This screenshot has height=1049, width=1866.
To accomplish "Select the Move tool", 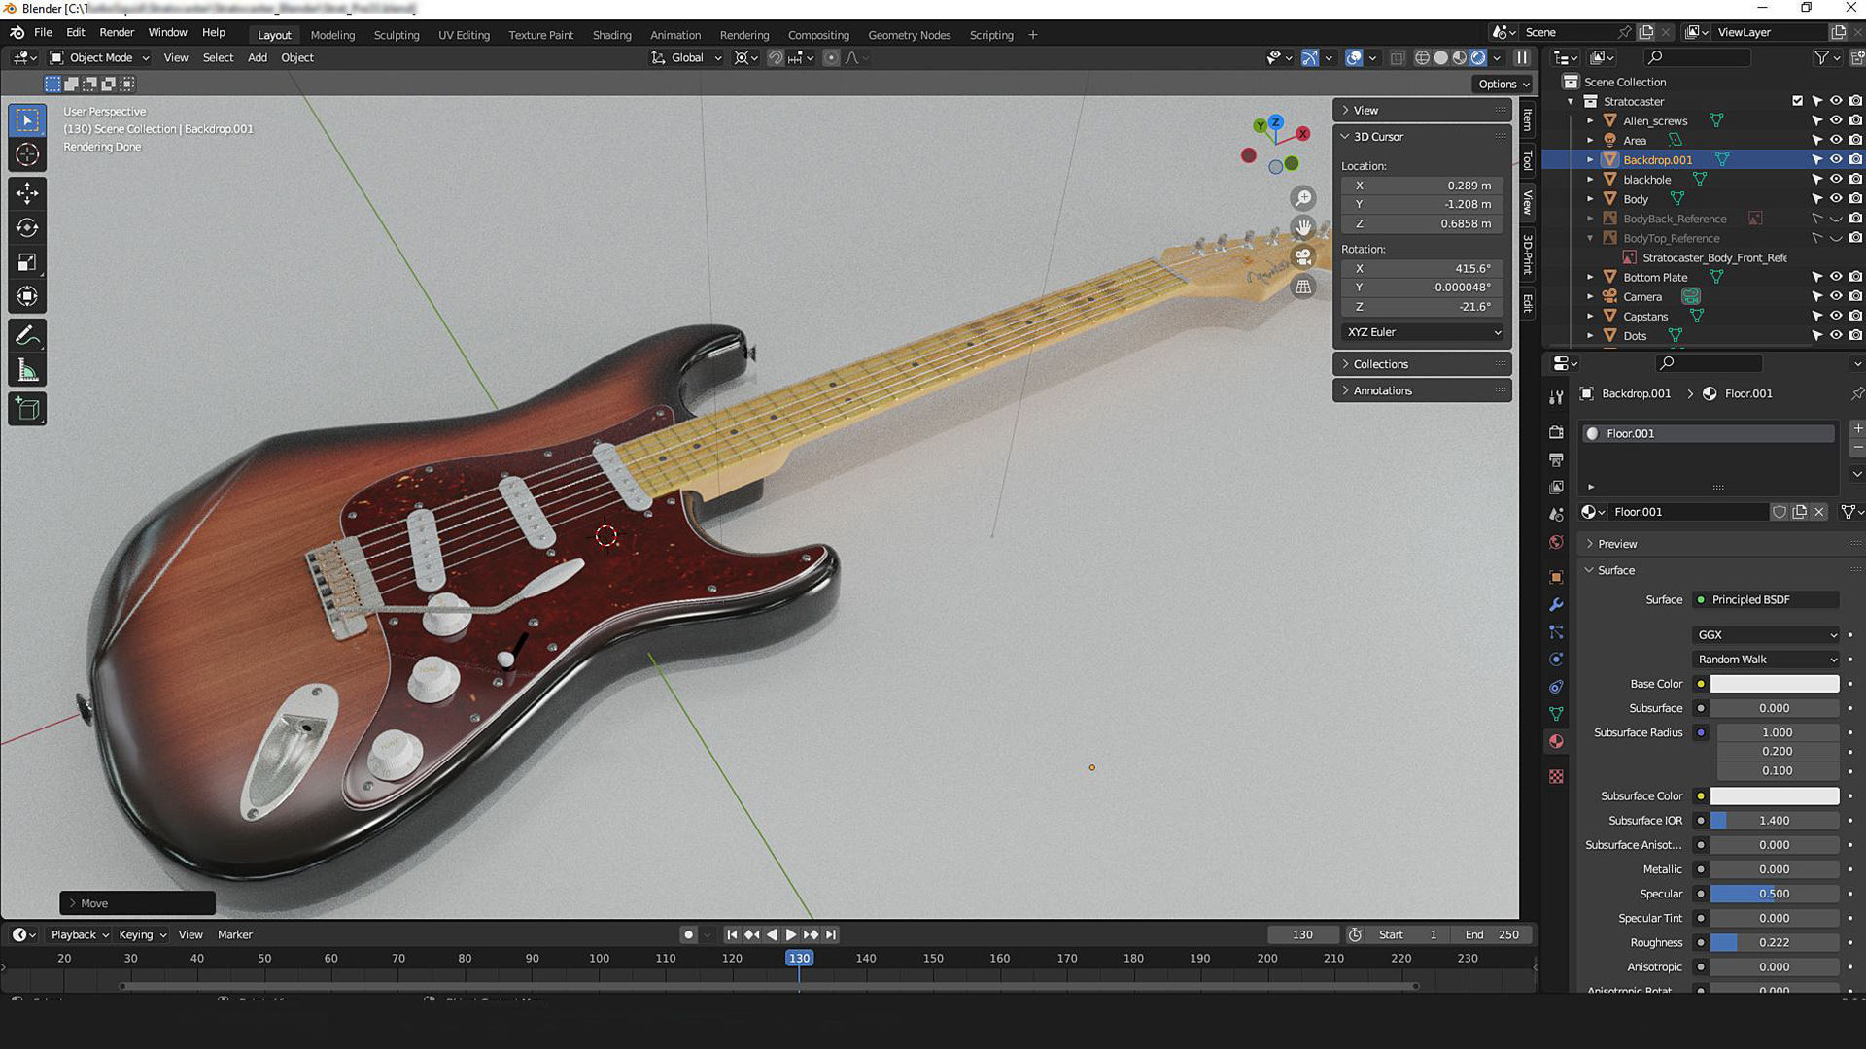I will (27, 193).
